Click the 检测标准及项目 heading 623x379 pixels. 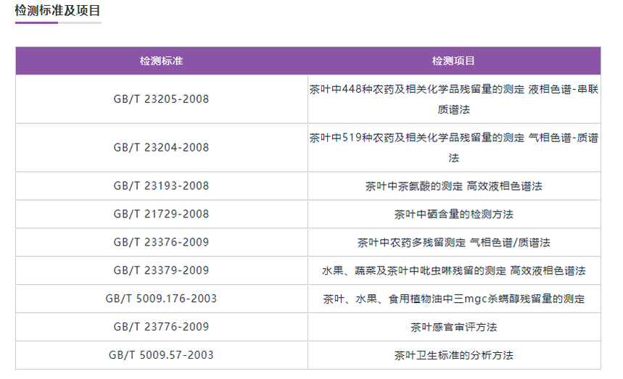pyautogui.click(x=57, y=10)
